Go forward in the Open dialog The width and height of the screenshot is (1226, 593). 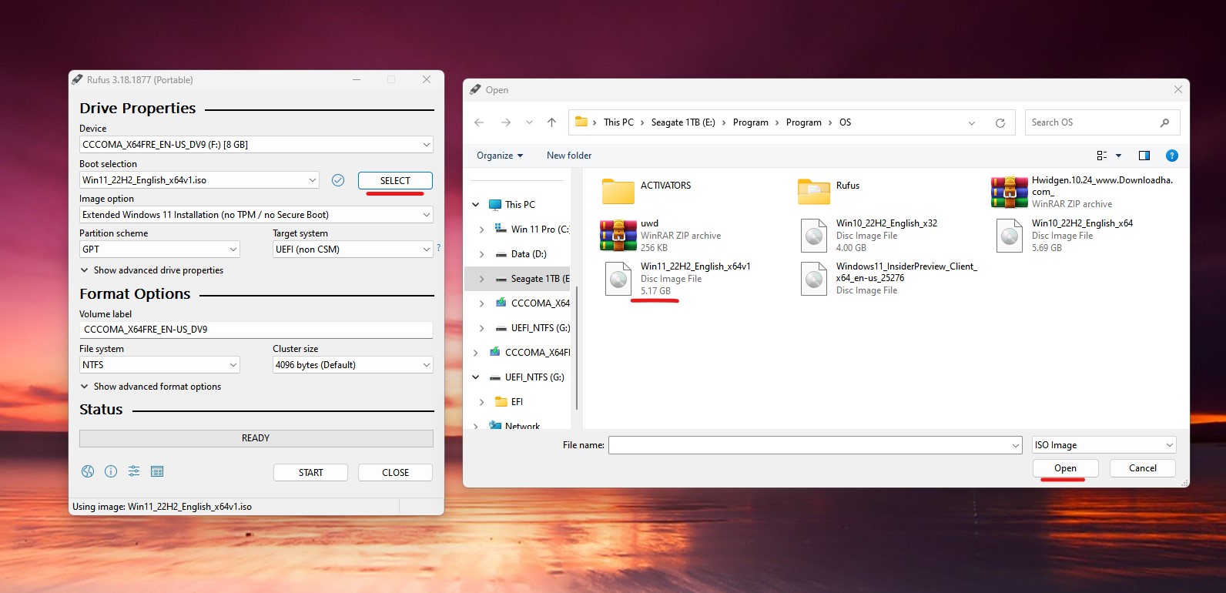pyautogui.click(x=505, y=122)
